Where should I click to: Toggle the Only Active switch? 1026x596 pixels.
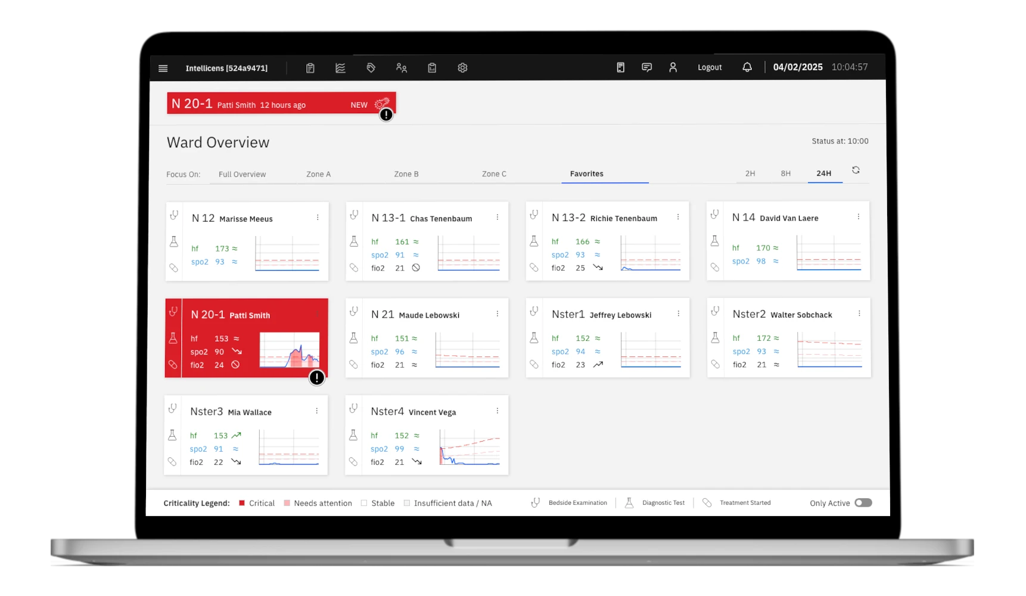[x=863, y=502]
